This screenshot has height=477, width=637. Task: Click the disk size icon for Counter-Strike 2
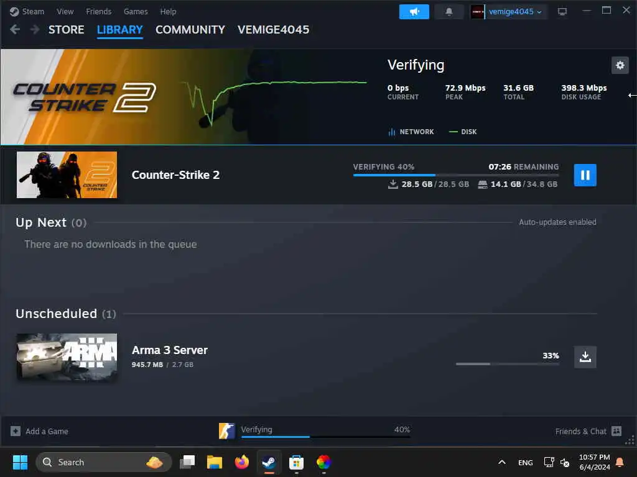(x=483, y=184)
